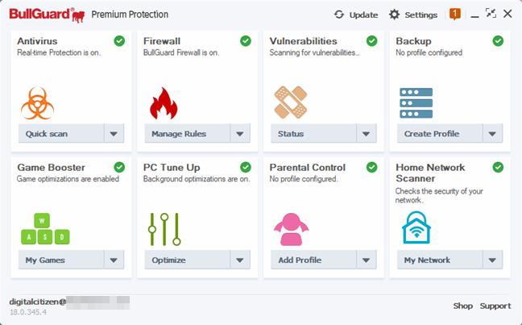This screenshot has width=522, height=325.
Task: Click the 'Premium Protection' title text
Action: 130,15
